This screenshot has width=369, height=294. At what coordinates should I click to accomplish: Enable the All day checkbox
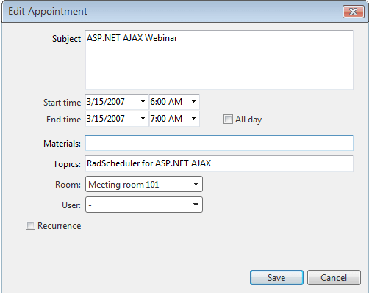click(228, 120)
